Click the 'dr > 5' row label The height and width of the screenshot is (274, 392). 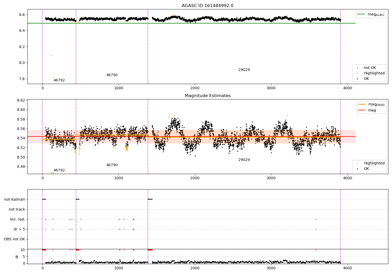(x=19, y=229)
